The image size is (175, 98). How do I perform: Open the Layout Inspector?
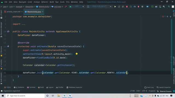[164, 87]
